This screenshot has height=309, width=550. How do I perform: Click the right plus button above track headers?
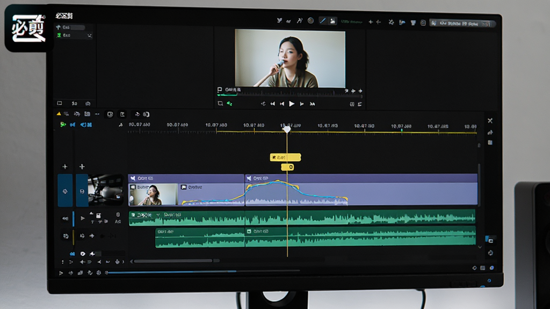tap(82, 167)
